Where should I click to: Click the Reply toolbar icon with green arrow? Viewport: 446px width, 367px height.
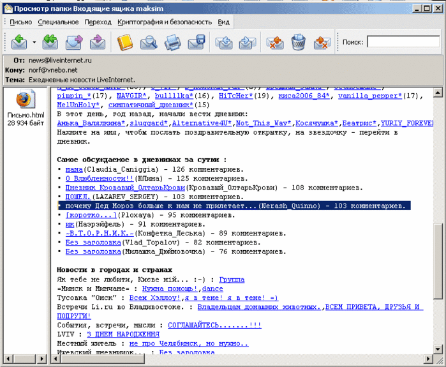pyautogui.click(x=19, y=42)
